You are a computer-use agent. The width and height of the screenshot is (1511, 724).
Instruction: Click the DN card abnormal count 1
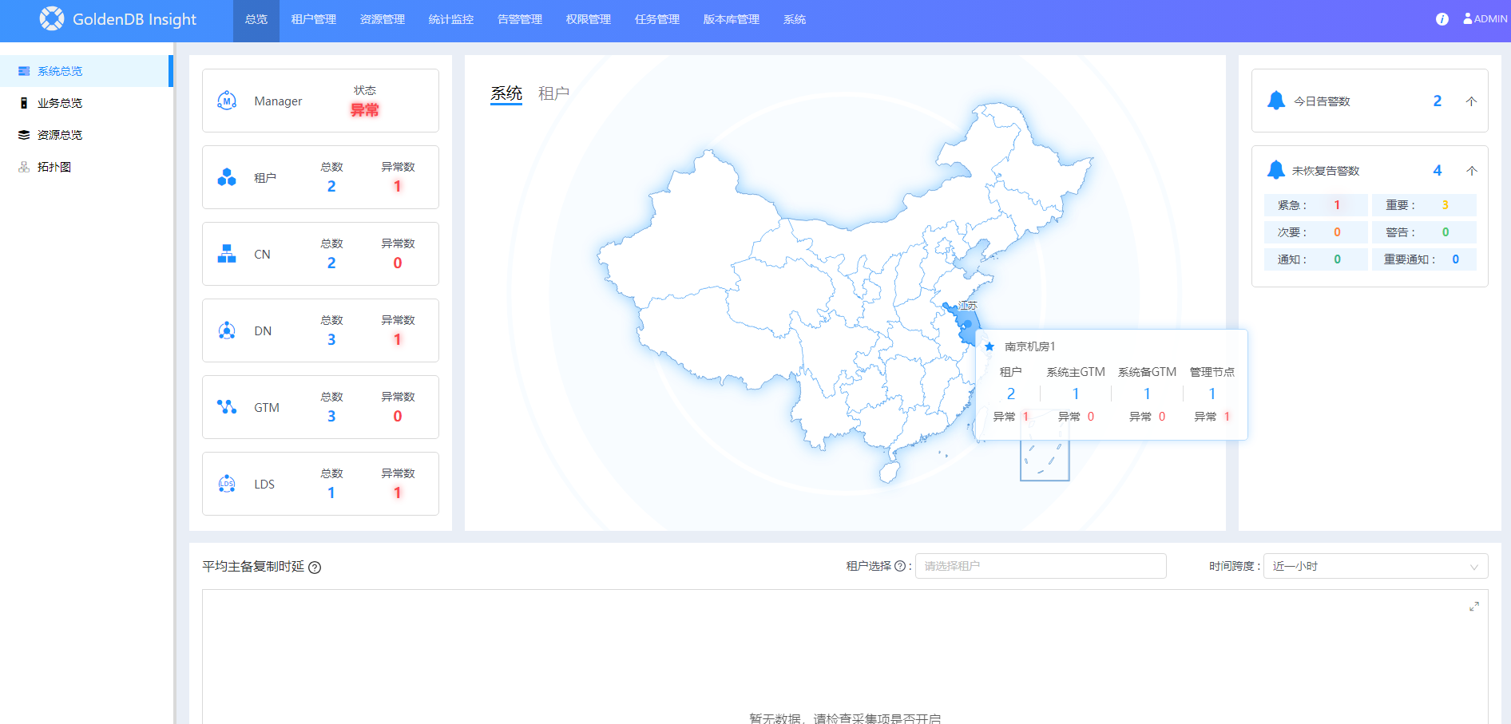[398, 340]
